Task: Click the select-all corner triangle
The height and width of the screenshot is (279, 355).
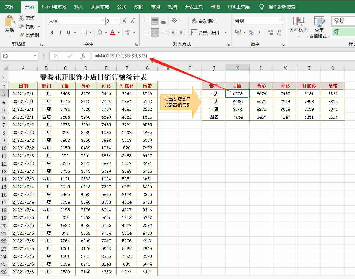Action: point(5,68)
